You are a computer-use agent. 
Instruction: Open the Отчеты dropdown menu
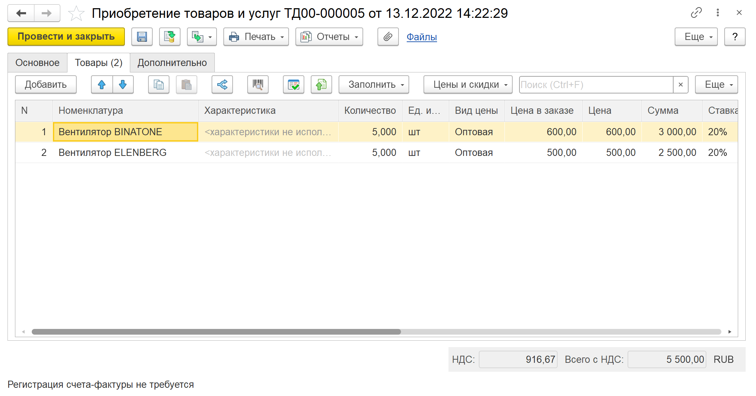pyautogui.click(x=329, y=37)
